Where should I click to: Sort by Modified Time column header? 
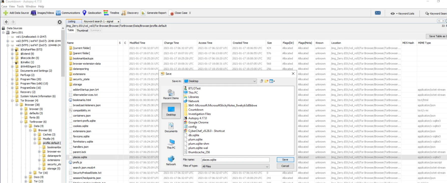[145, 43]
